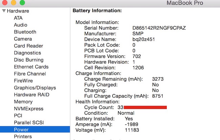Open the NVMExpress section

click(x=29, y=109)
